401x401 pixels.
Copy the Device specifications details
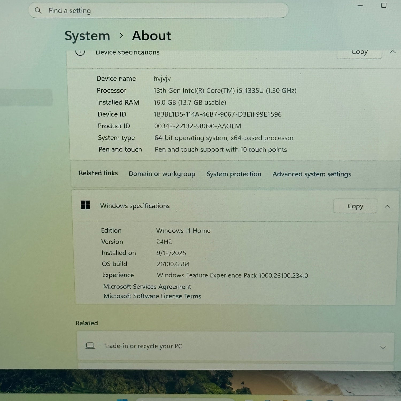(x=359, y=53)
